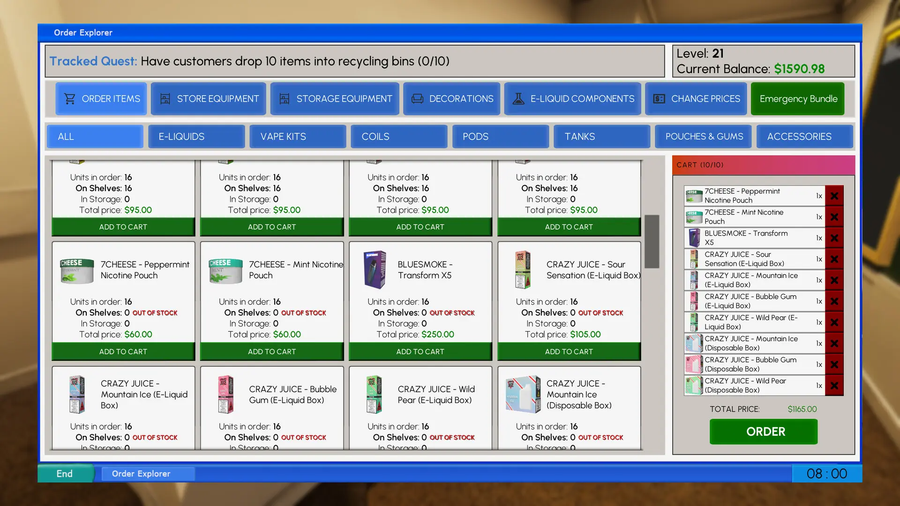Click the E-Liquid Components flask icon
Screen dimensions: 900x506
pos(518,99)
